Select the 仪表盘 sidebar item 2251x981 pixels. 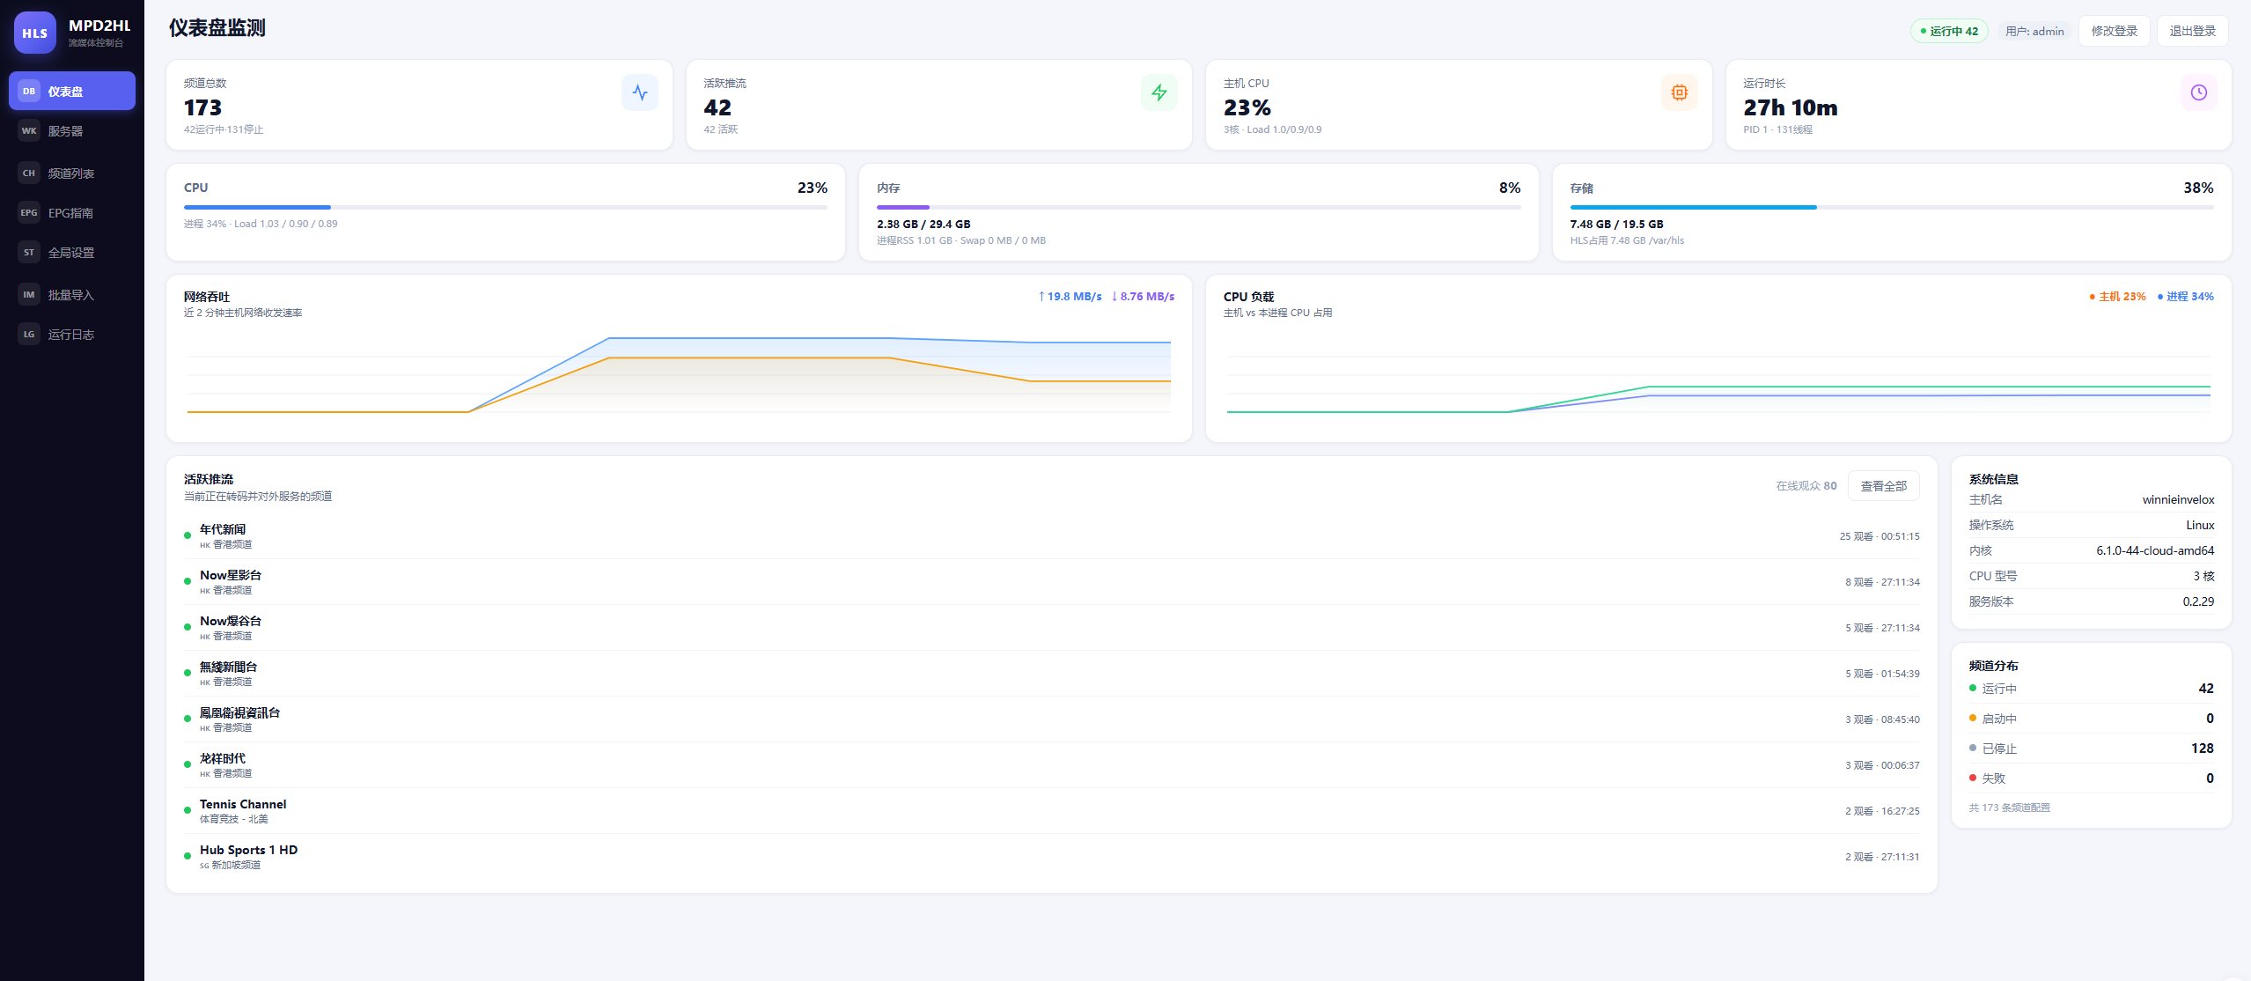pos(72,91)
